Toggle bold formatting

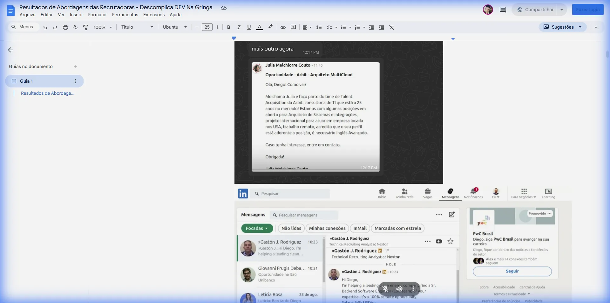point(229,27)
